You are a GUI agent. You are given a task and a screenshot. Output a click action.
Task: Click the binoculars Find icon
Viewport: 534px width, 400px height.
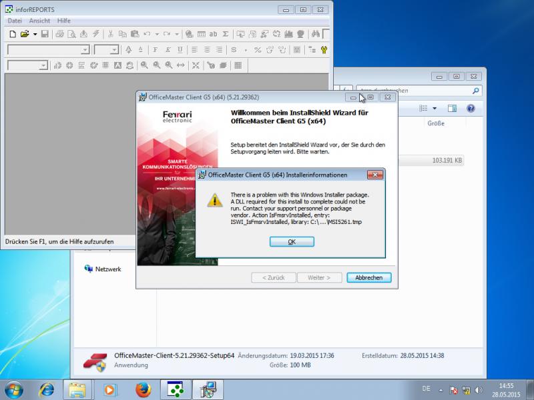pyautogui.click(x=315, y=33)
